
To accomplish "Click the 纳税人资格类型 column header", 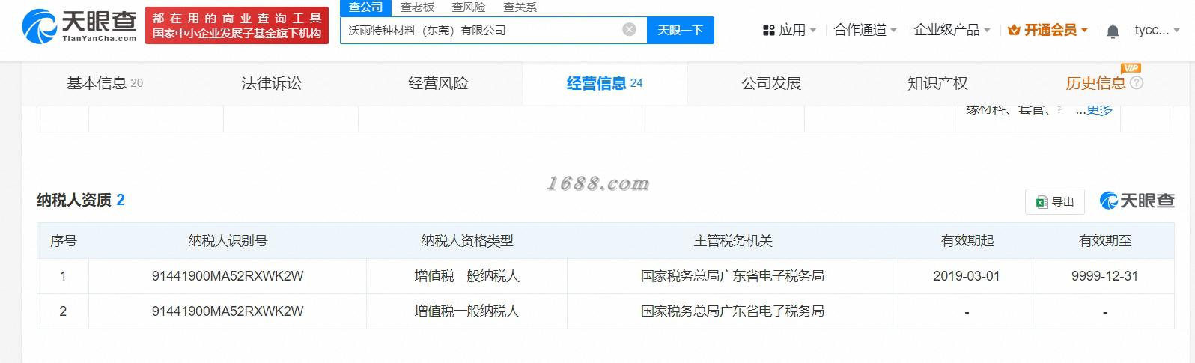I will [x=467, y=241].
